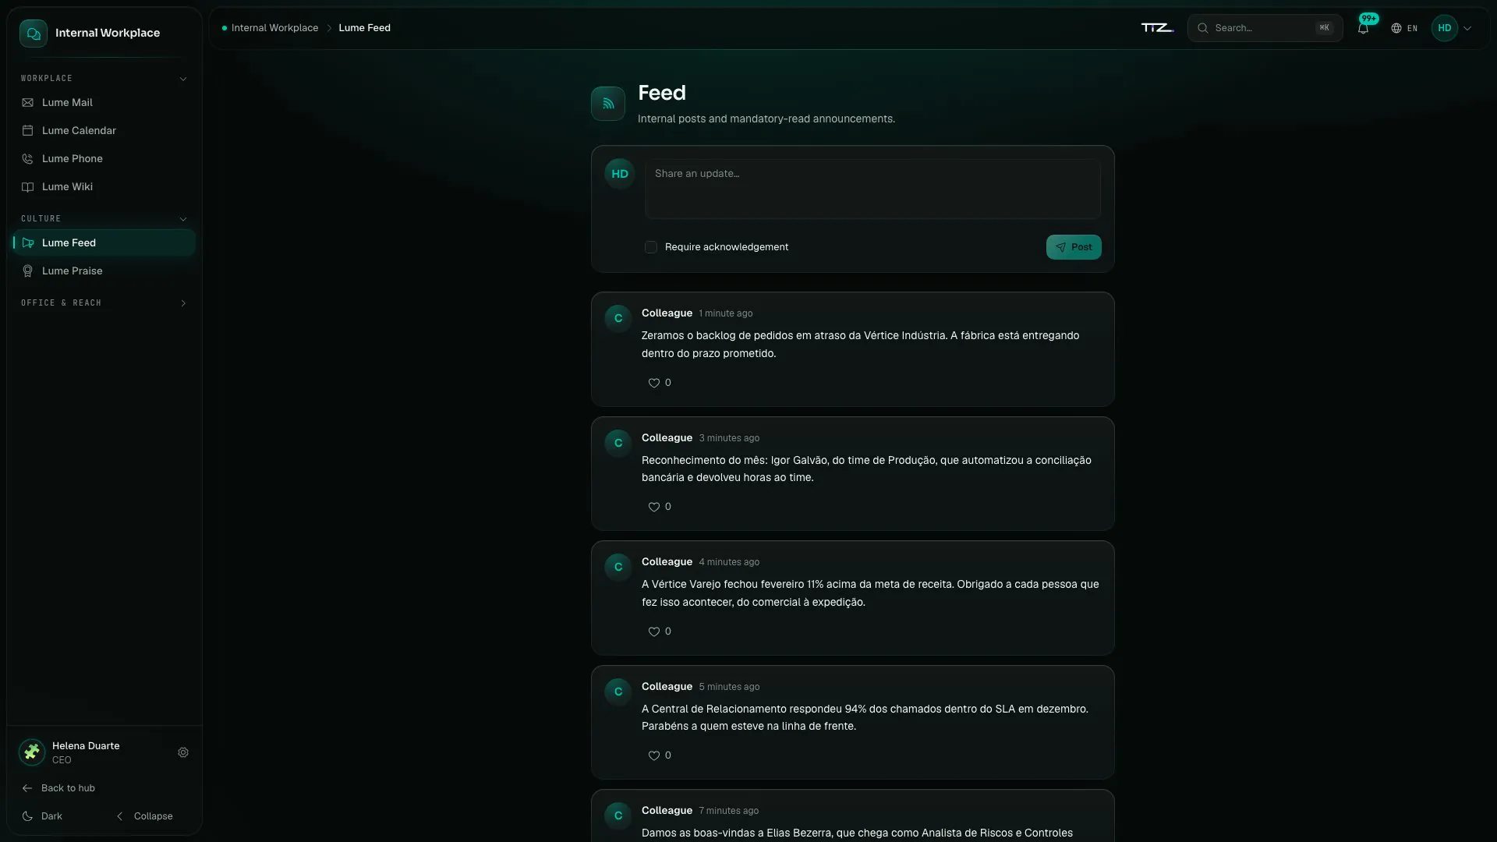Click Colleague avatar on 4 minutes ago post
The width and height of the screenshot is (1497, 842).
[x=618, y=567]
